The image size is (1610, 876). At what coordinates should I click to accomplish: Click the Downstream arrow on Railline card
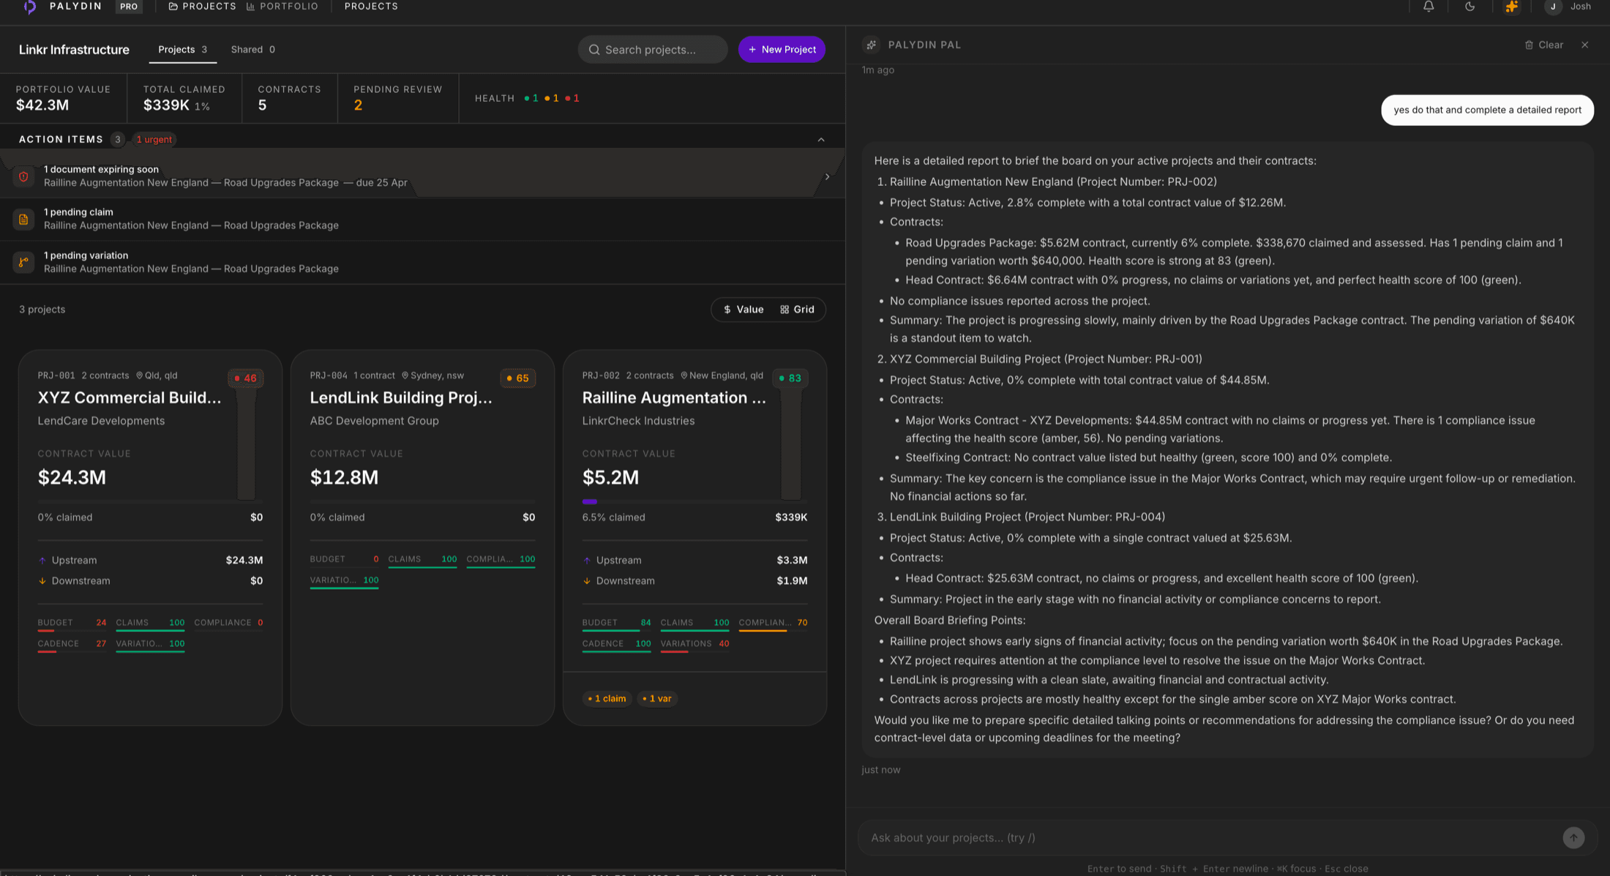[586, 581]
